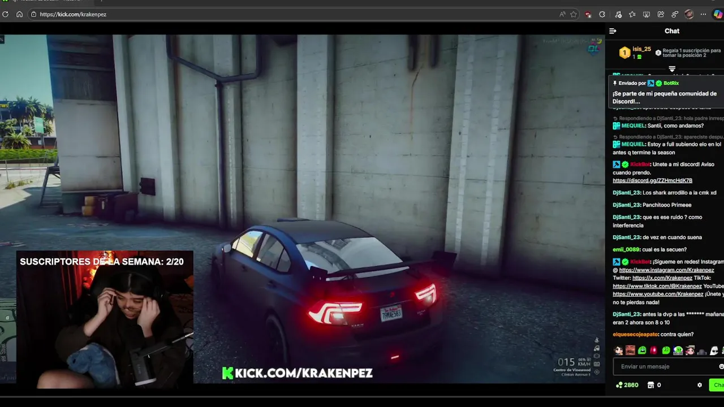
Task: Open browser settings and more menu
Action: 703,14
